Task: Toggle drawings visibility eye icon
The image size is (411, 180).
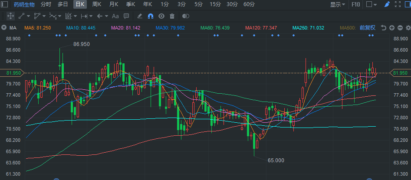Action: 161,16
